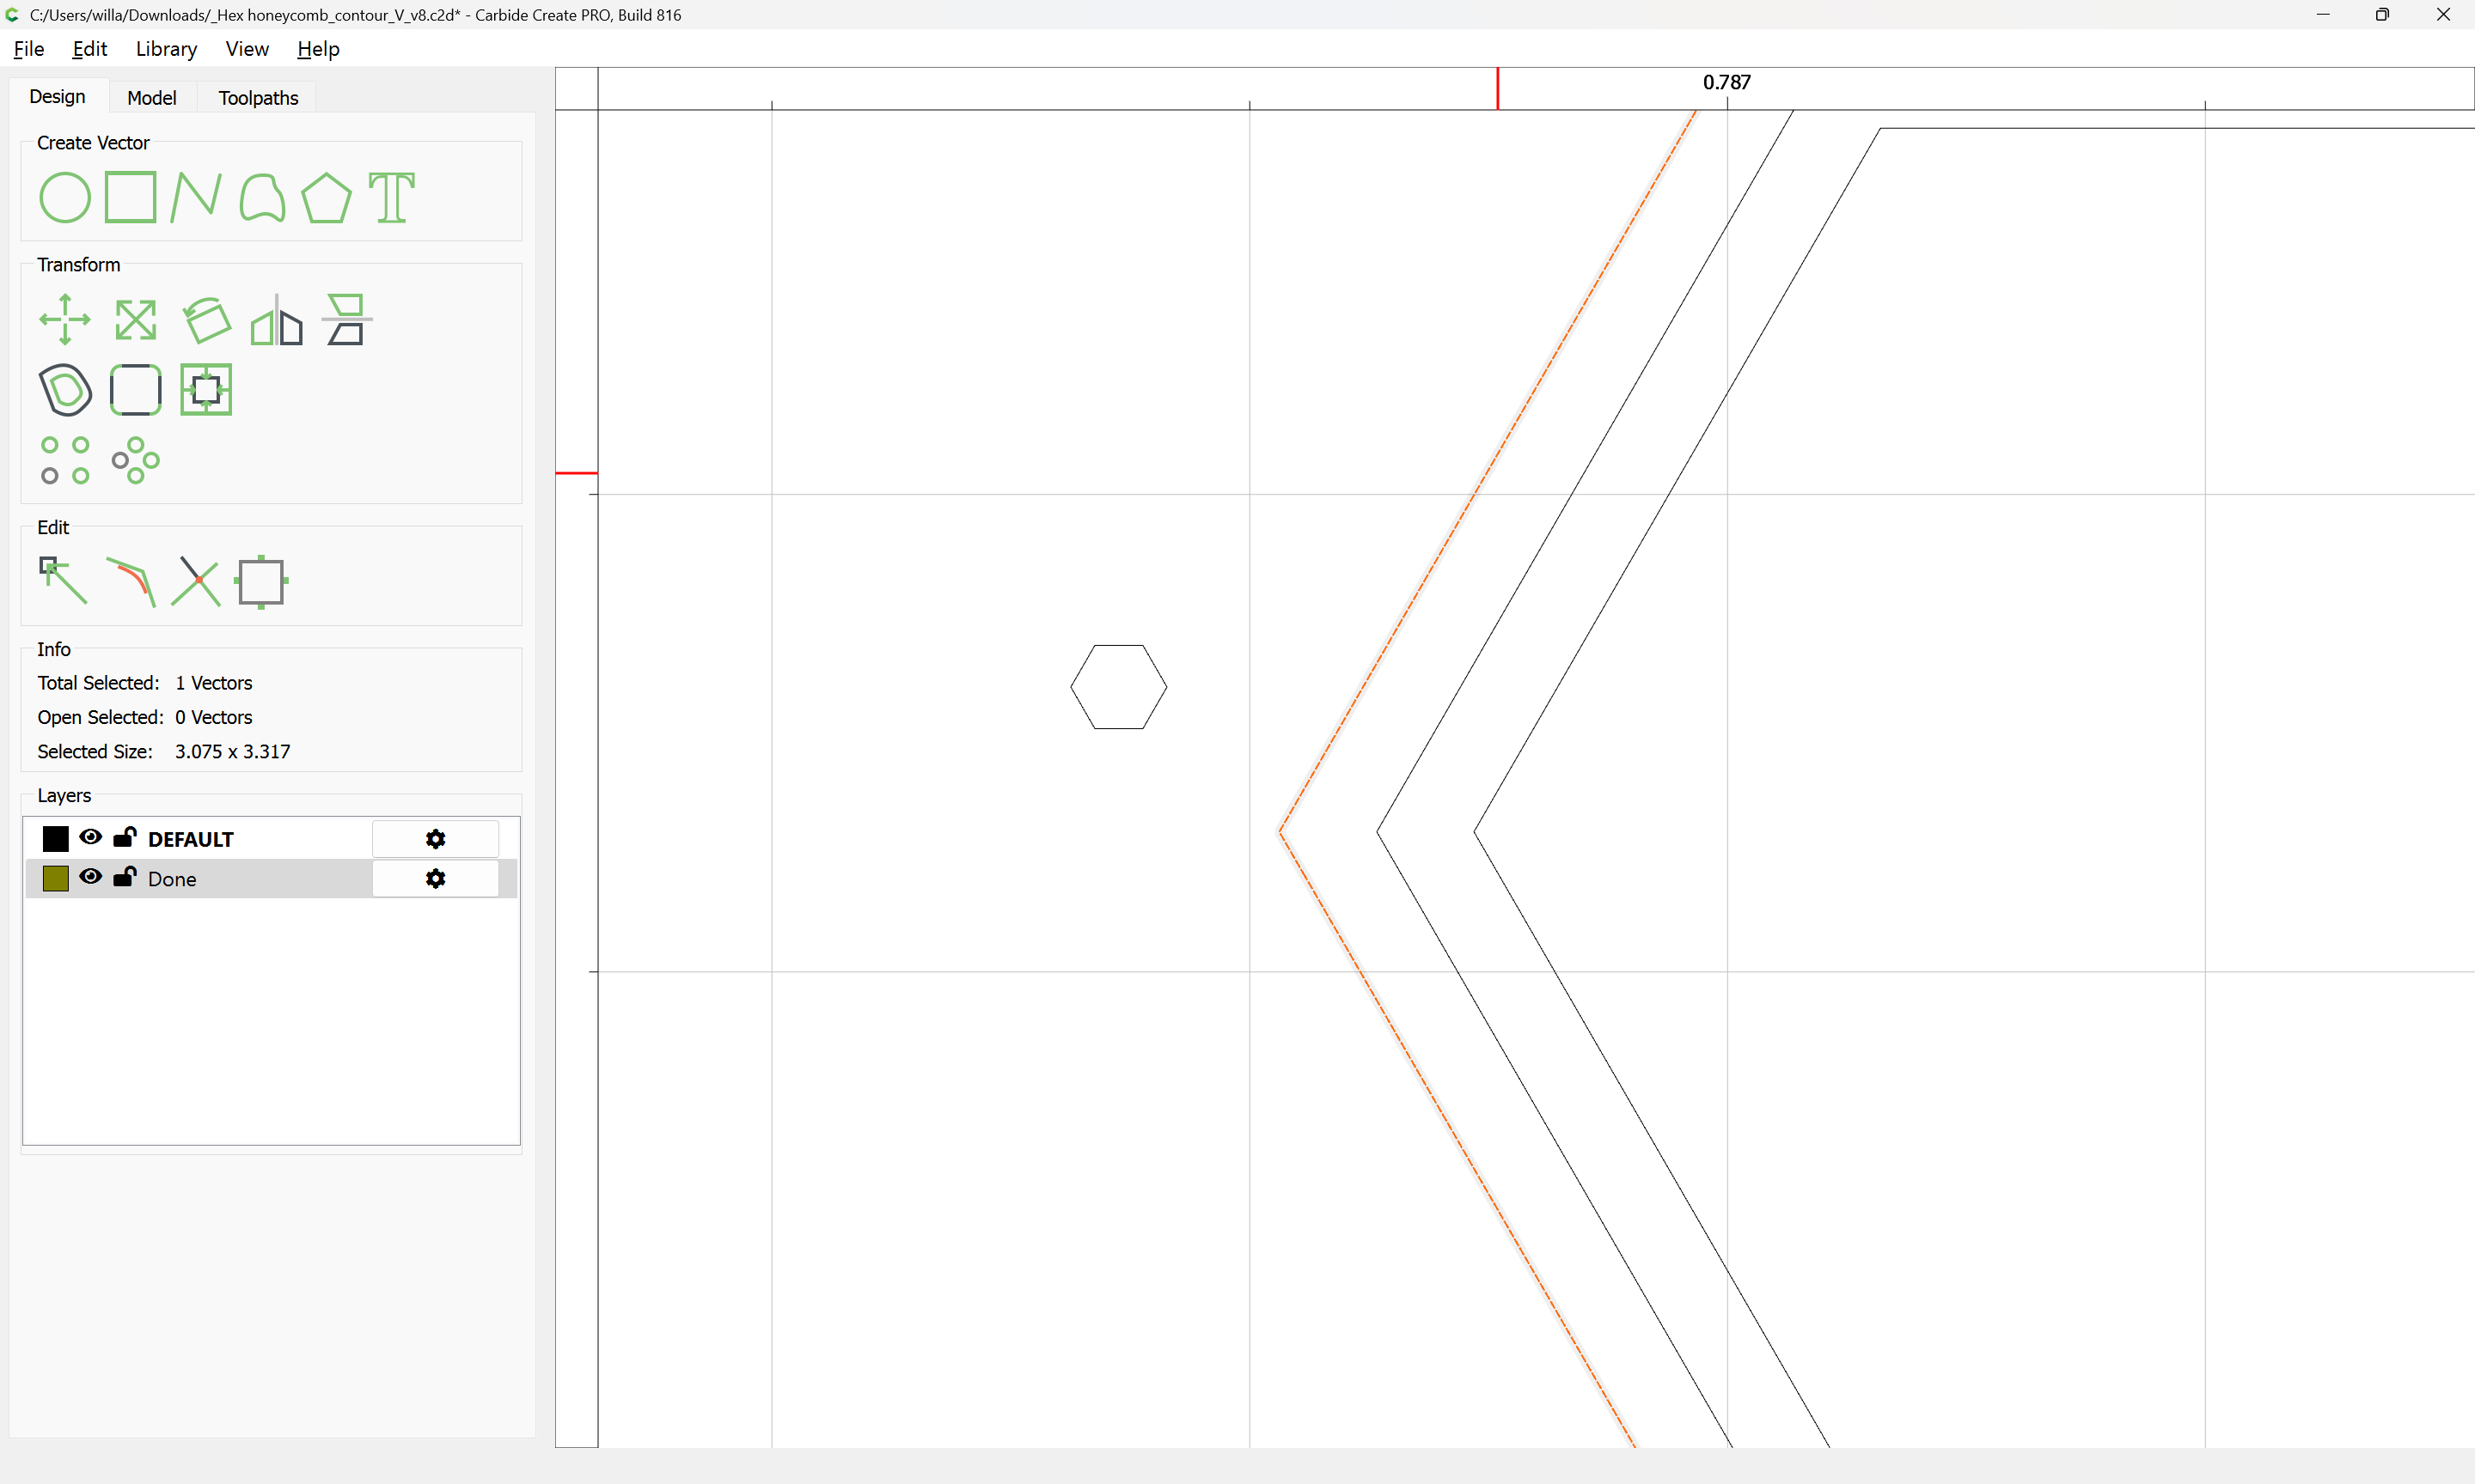Open the File menu
Screen dimensions: 2475x1484
pyautogui.click(x=29, y=49)
